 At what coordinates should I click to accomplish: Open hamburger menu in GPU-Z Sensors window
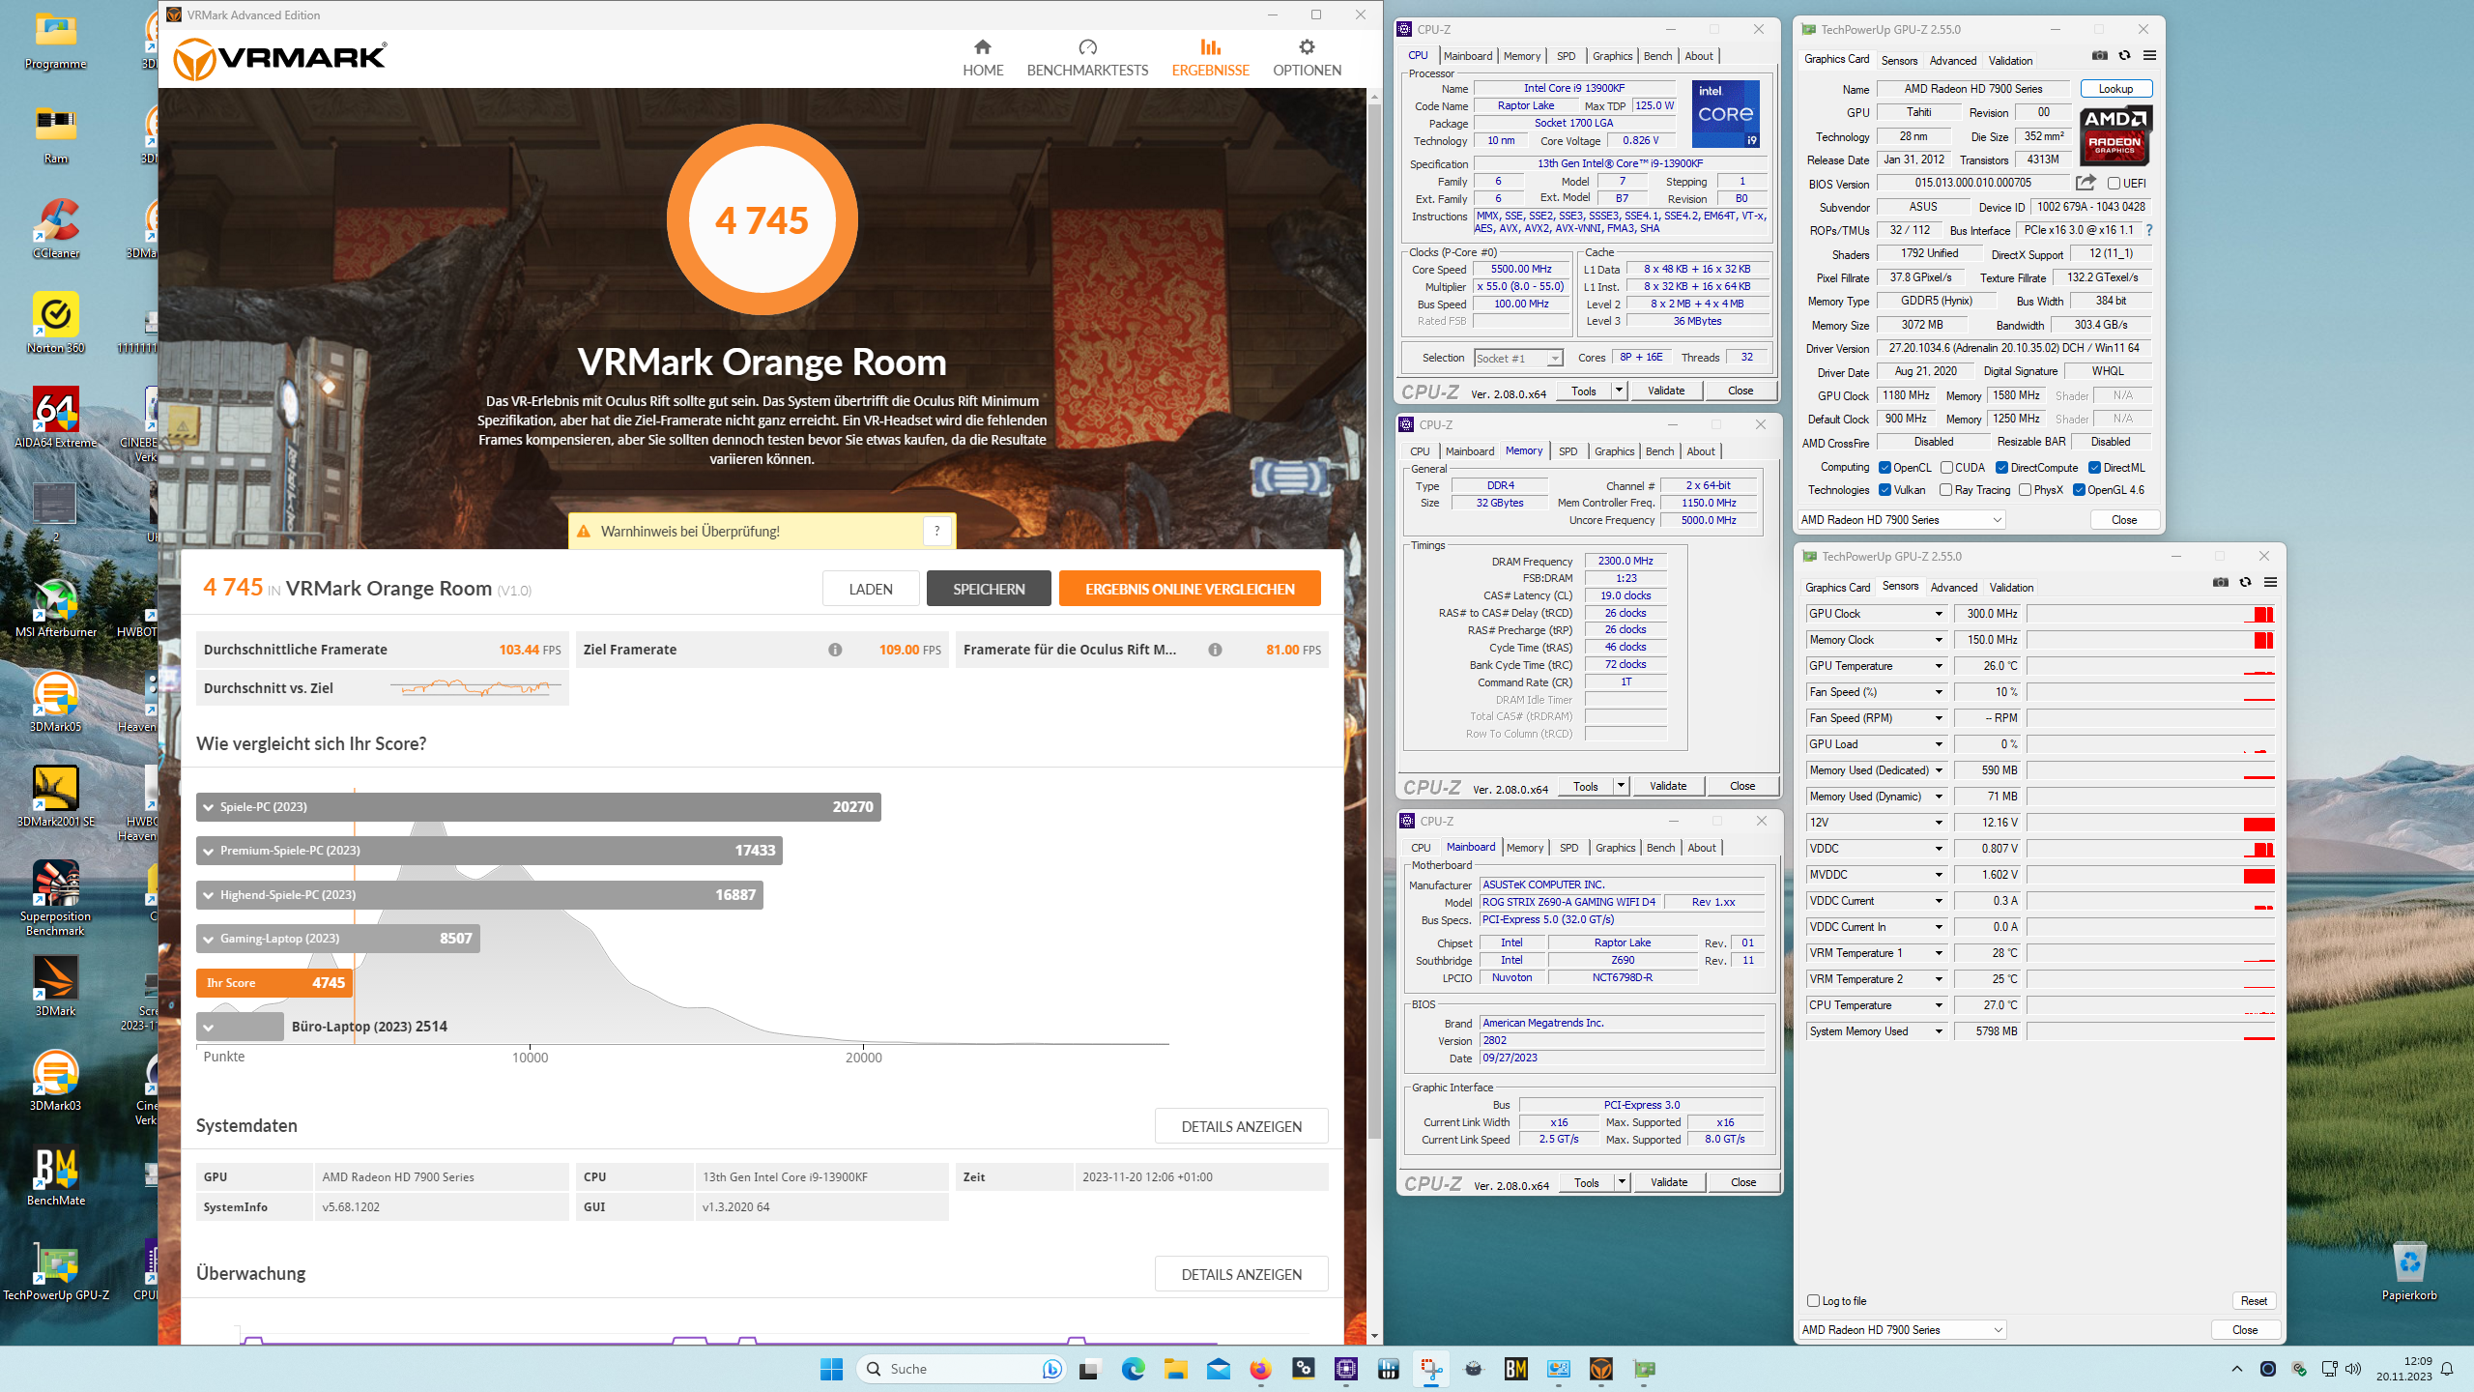2270,583
